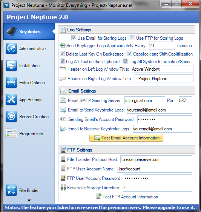Click the Email to Send Keystroke Logs field
The width and height of the screenshot is (201, 212).
160,110
